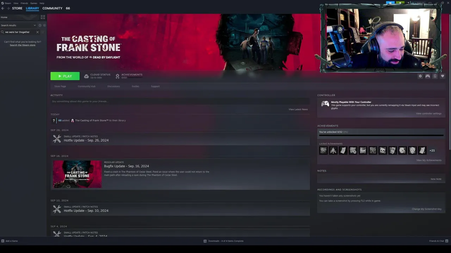
Task: Open the campfire locked achievement icon
Action: click(x=333, y=150)
